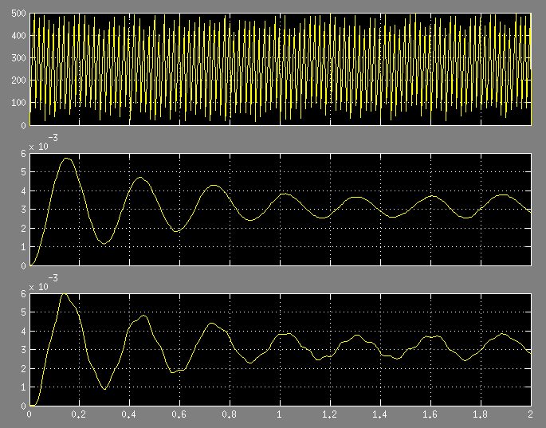Click the 200 y-axis tick label
Image resolution: width=546 pixels, height=428 pixels.
click(18, 80)
